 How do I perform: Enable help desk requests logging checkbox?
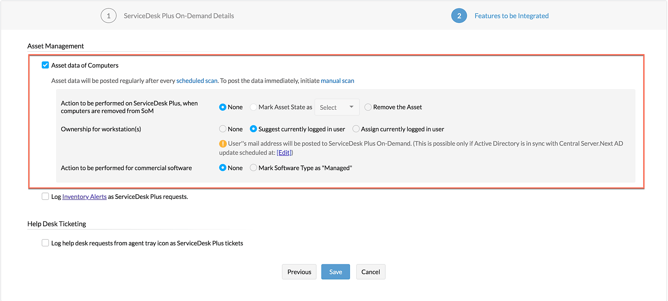pyautogui.click(x=45, y=243)
